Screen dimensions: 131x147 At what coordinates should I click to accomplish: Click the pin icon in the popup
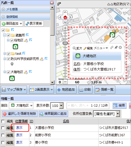tap(116, 47)
